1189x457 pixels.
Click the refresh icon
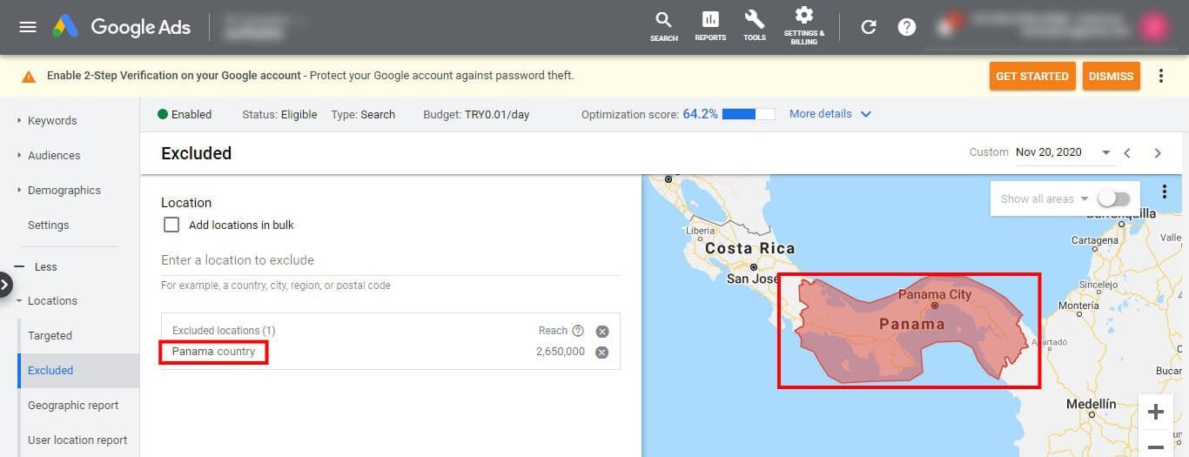pos(869,27)
